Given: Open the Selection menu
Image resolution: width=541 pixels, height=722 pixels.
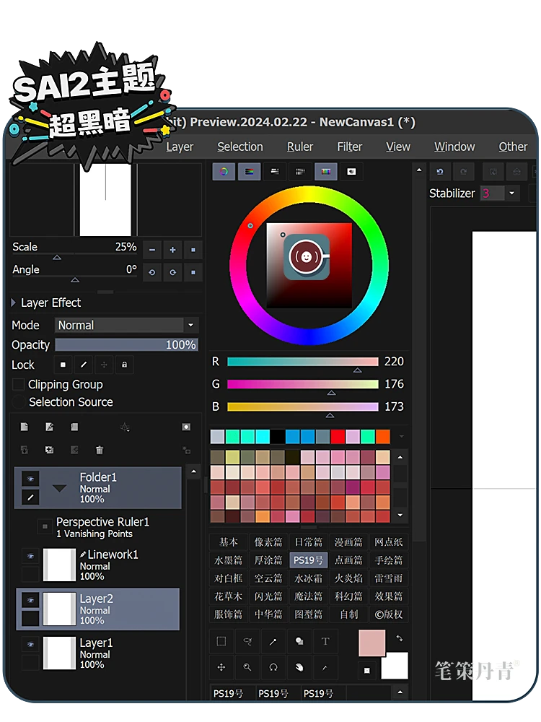Looking at the screenshot, I should click(x=240, y=147).
